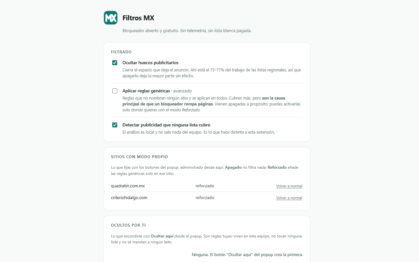Viewport: 419px width, 262px height.
Task: Click the Ocultar huecos publicitarios label
Action: (x=150, y=63)
